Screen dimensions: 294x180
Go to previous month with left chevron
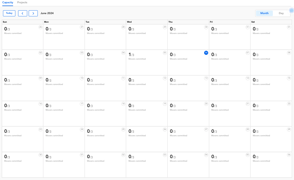click(x=23, y=13)
